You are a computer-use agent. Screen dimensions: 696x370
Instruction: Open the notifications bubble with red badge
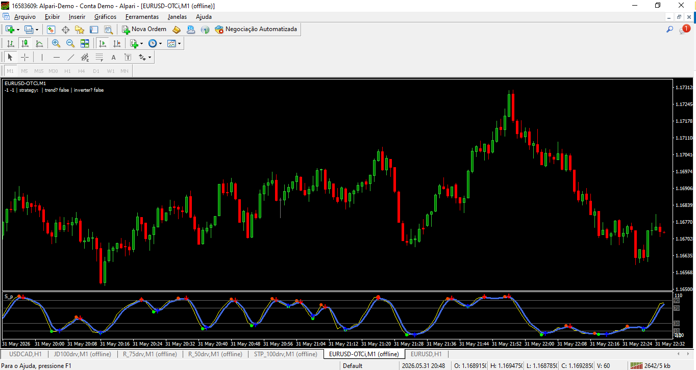(684, 30)
